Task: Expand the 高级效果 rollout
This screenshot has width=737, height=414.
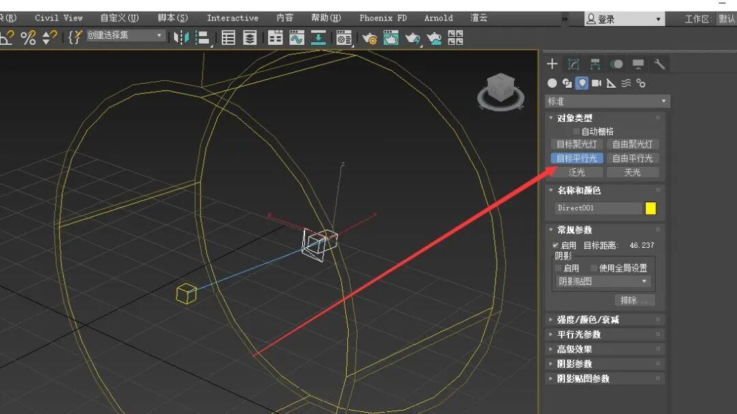Action: pos(605,349)
